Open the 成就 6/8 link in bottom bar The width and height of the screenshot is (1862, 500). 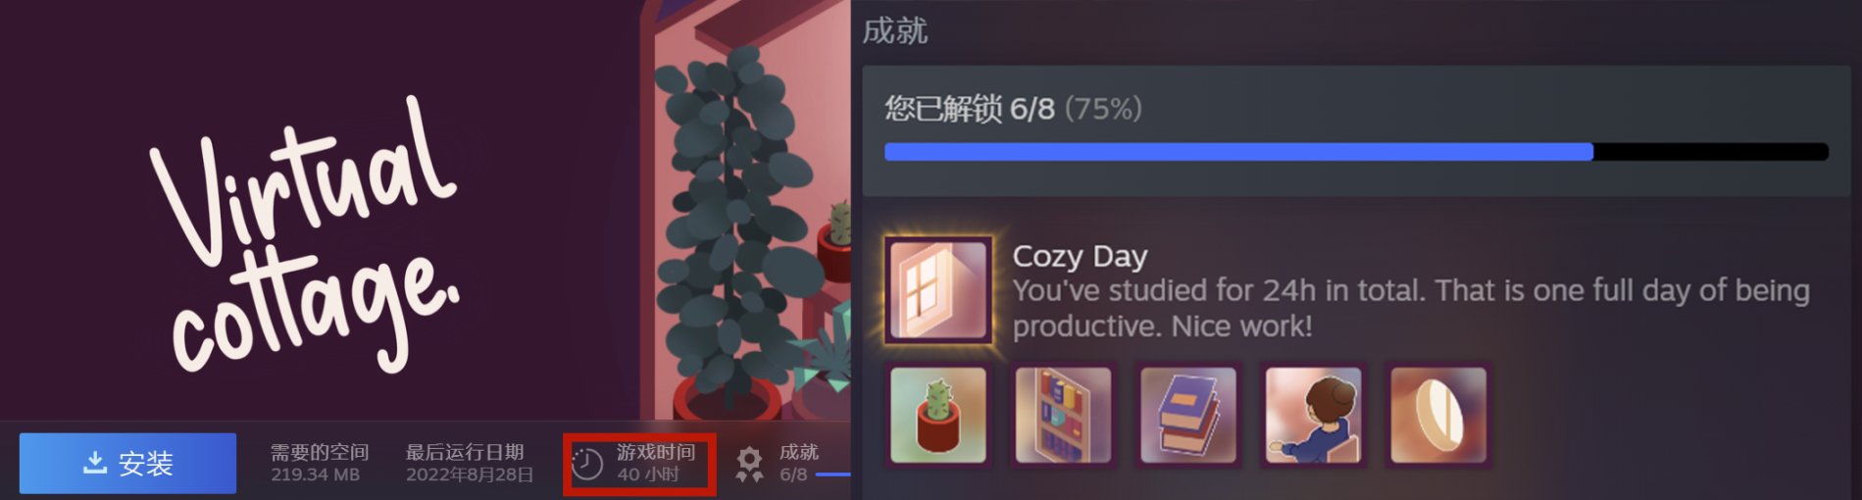798,463
